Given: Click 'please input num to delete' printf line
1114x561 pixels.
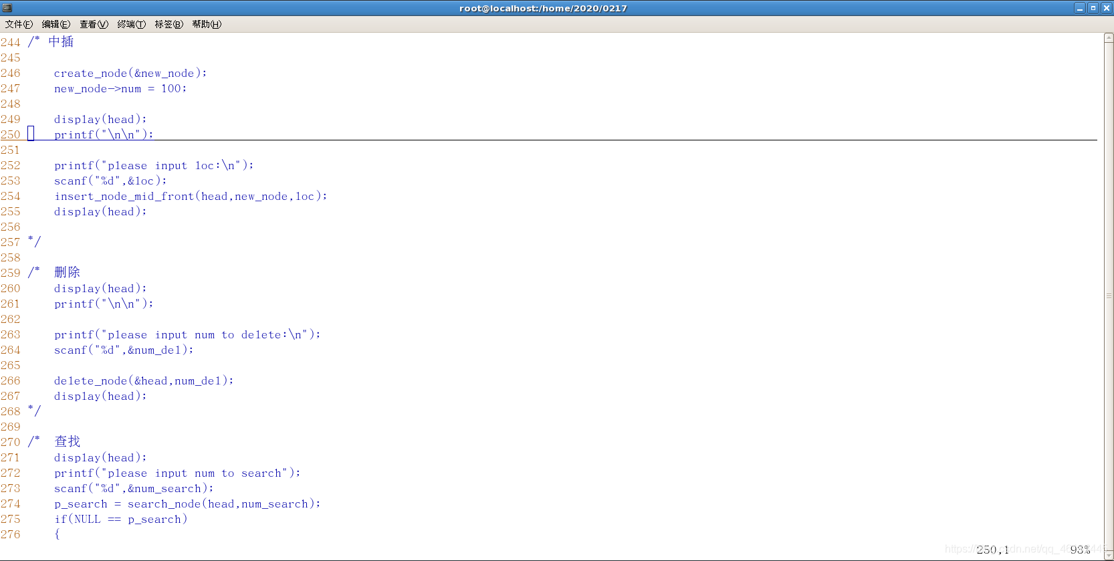Looking at the screenshot, I should tap(187, 334).
